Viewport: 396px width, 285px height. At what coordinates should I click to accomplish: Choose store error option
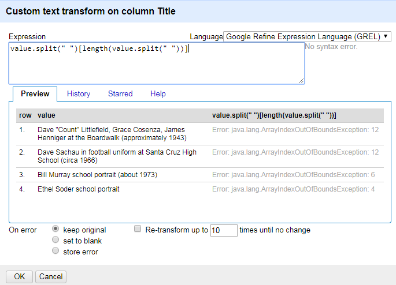pos(55,251)
